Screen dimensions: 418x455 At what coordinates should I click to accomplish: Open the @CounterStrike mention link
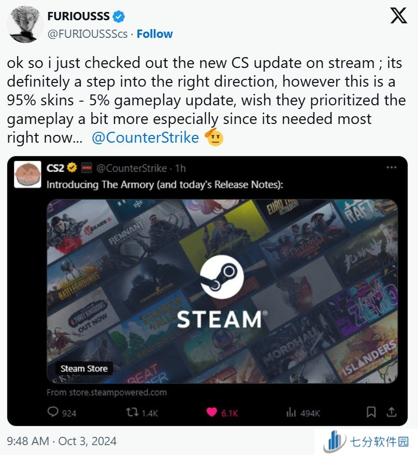pyautogui.click(x=146, y=137)
